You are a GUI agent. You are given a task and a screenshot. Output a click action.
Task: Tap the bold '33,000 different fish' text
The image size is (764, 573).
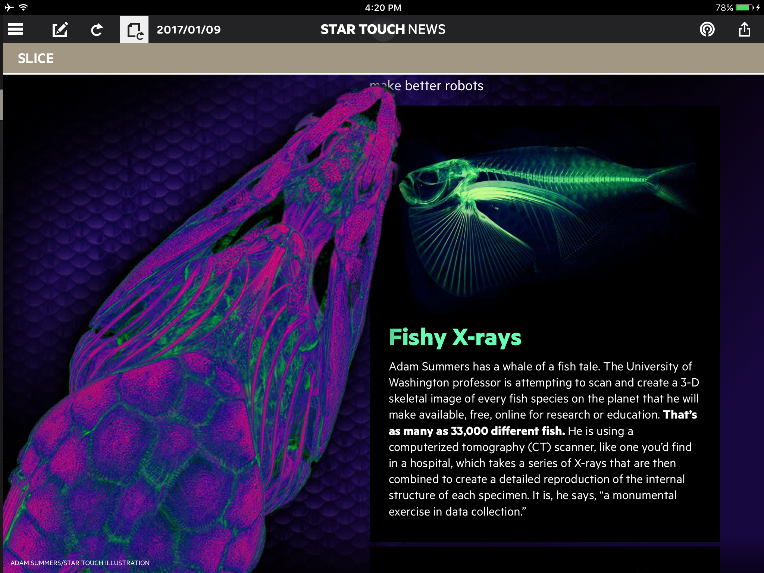tap(507, 431)
